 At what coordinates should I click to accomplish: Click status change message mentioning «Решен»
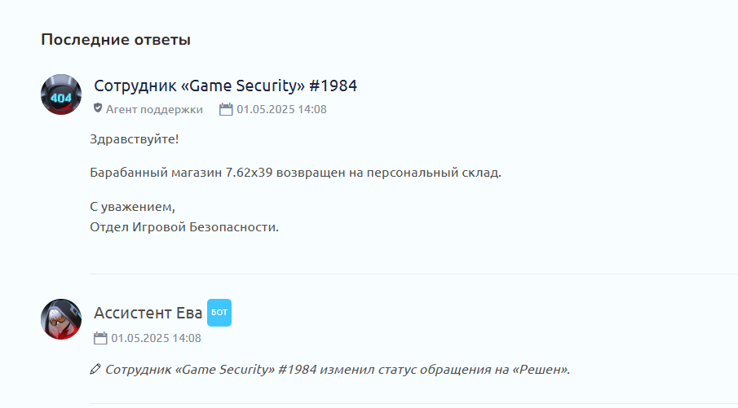(x=338, y=370)
